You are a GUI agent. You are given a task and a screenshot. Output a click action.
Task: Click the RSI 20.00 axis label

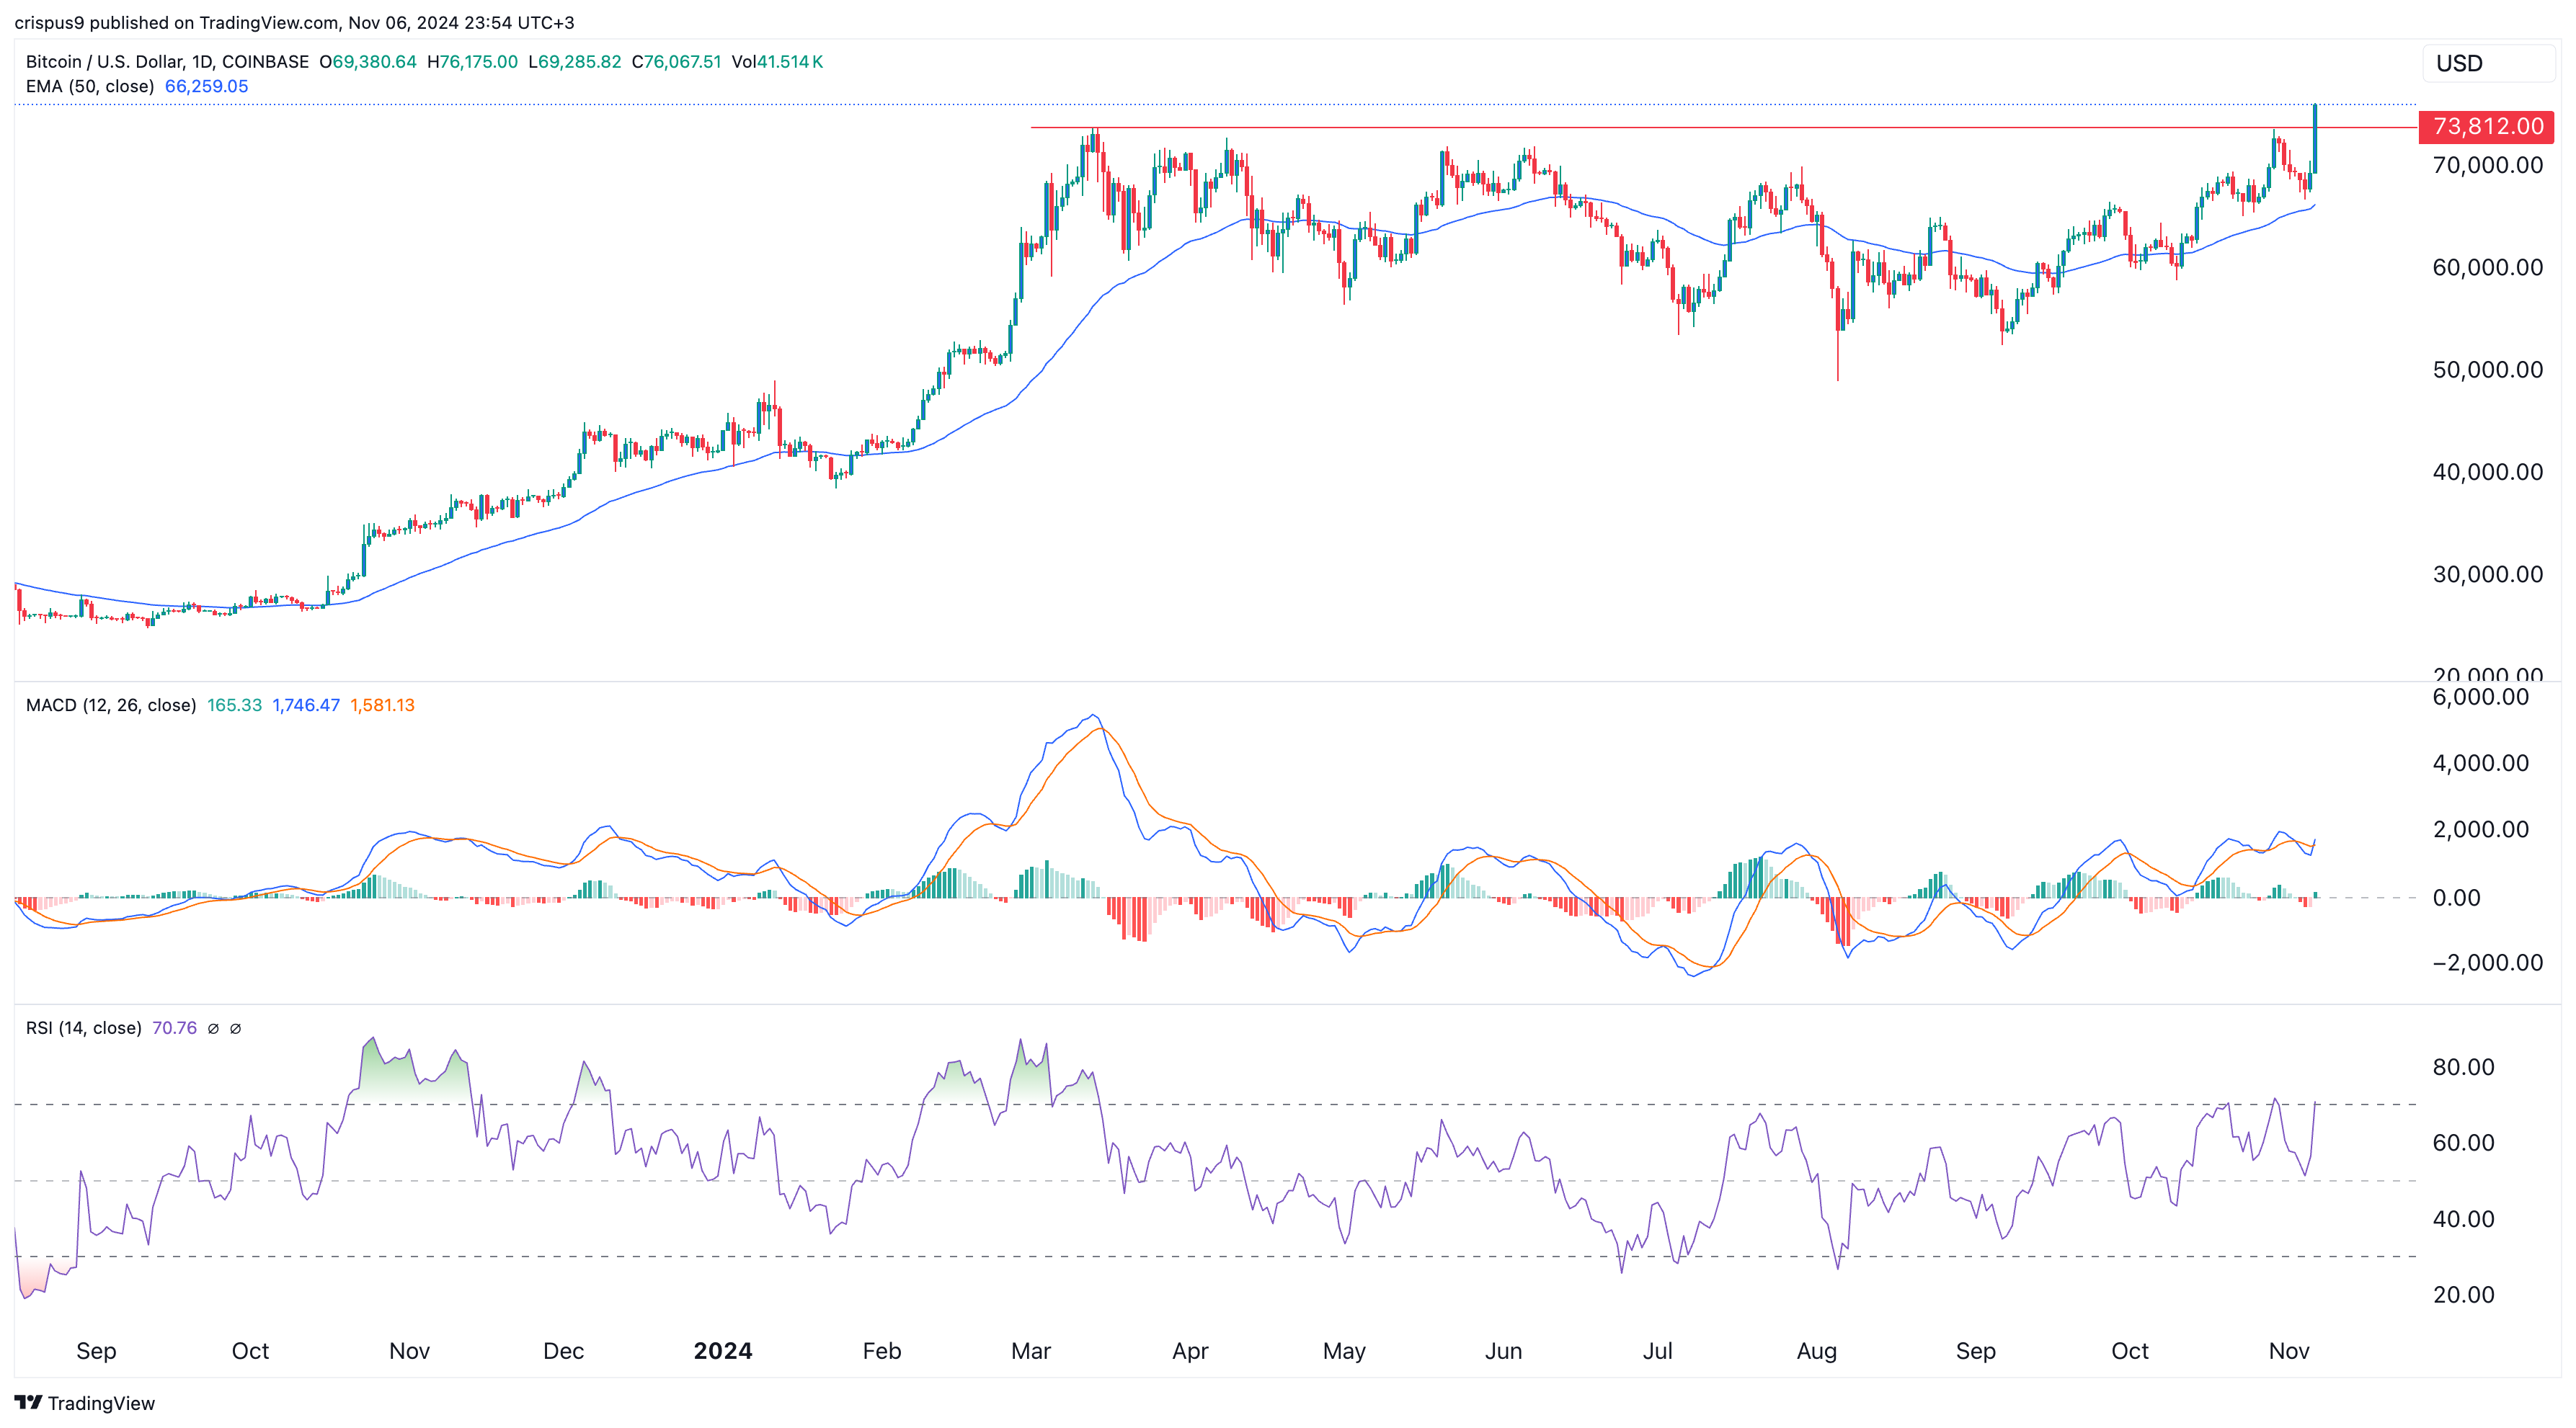tap(2463, 1294)
